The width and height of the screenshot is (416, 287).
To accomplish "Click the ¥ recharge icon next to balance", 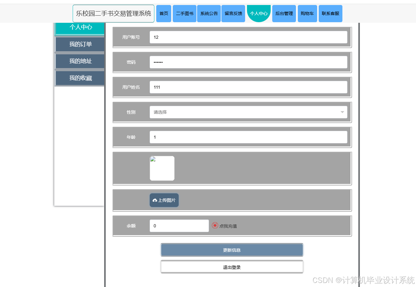I will (215, 225).
